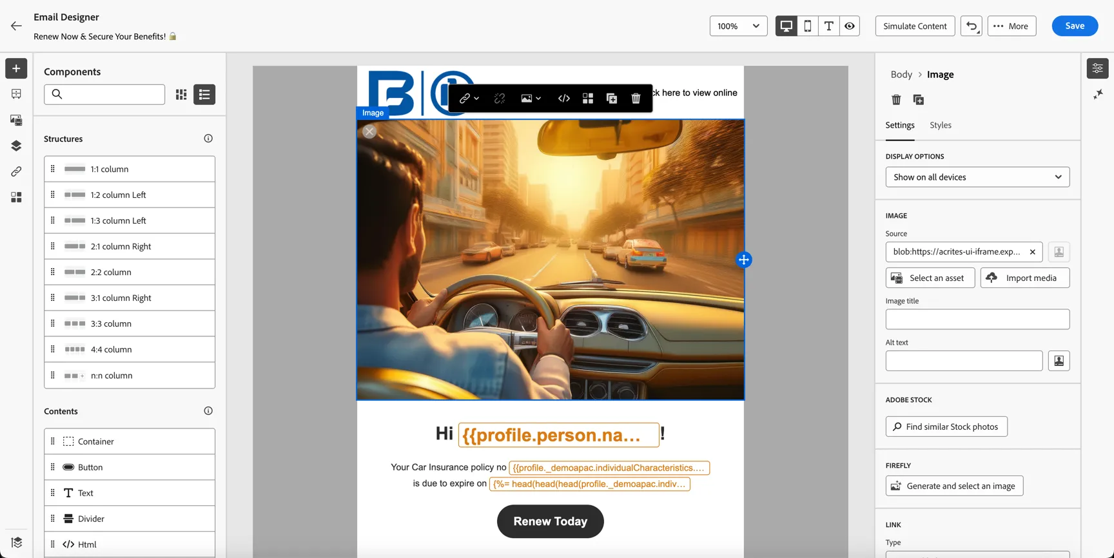Toggle preview with the eye icon
The height and width of the screenshot is (558, 1114).
coord(850,26)
